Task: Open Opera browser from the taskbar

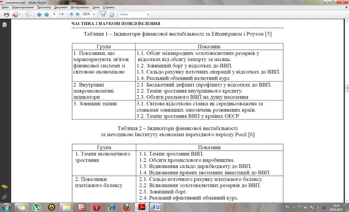Action: pyautogui.click(x=97, y=207)
